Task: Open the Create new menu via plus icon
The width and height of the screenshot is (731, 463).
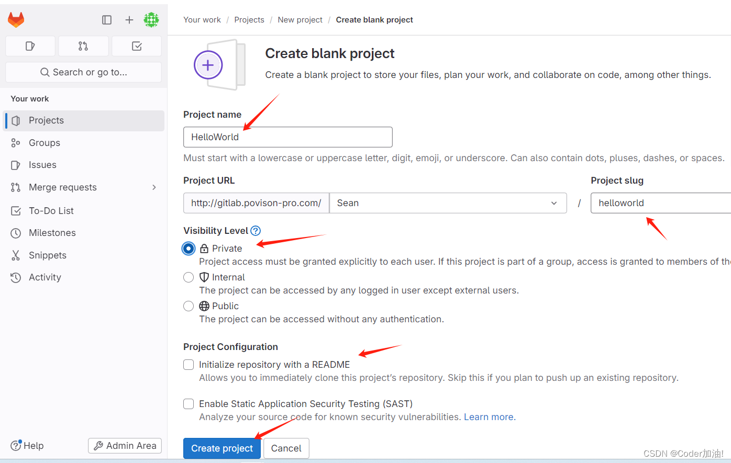Action: click(x=129, y=19)
